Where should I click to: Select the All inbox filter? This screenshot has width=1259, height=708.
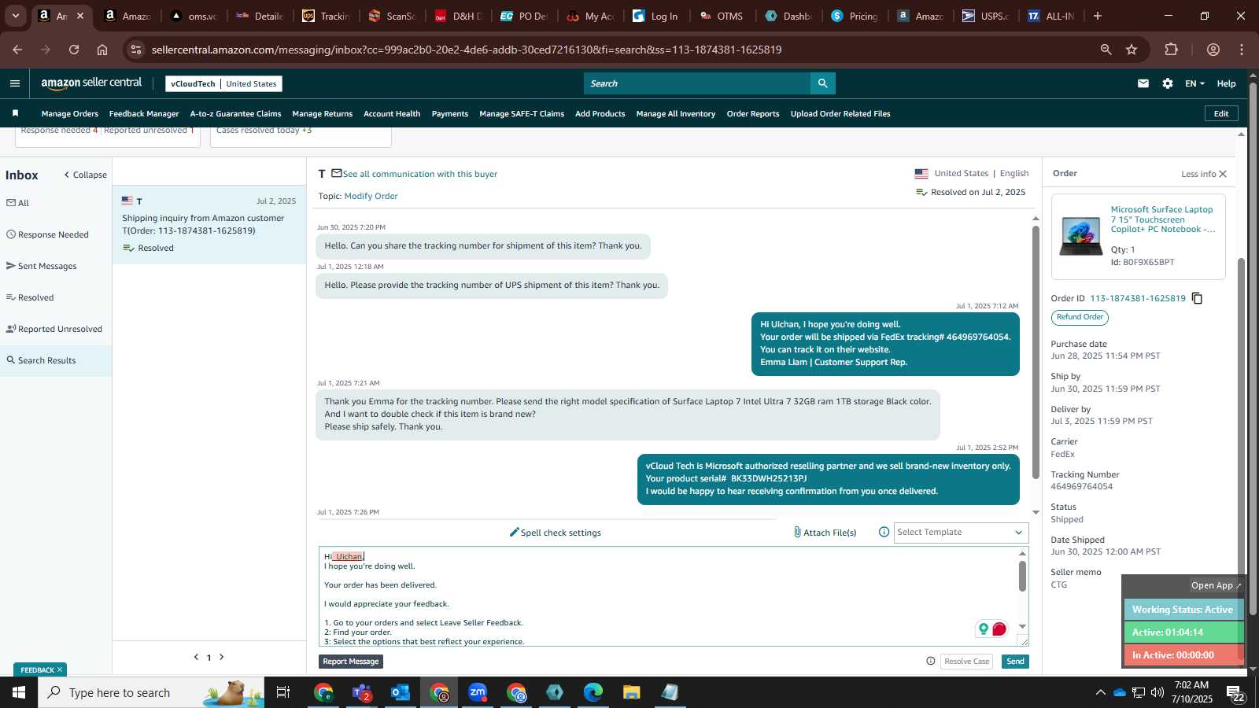coord(18,203)
